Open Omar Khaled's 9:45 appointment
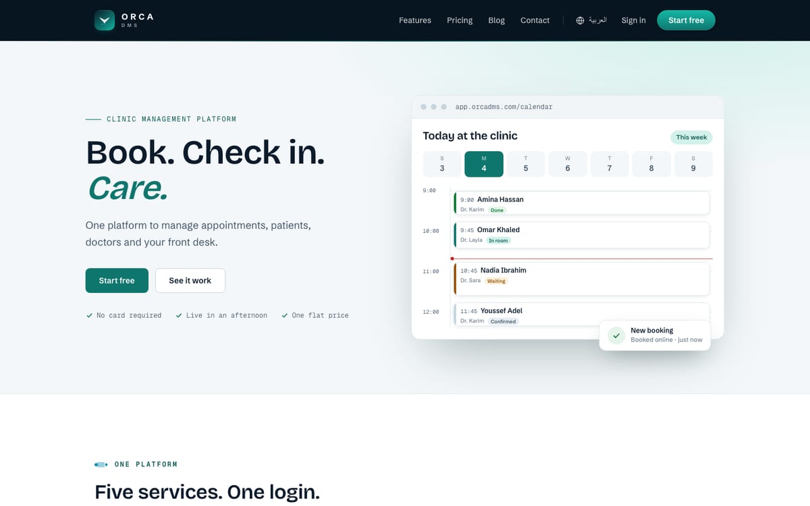 coord(582,234)
